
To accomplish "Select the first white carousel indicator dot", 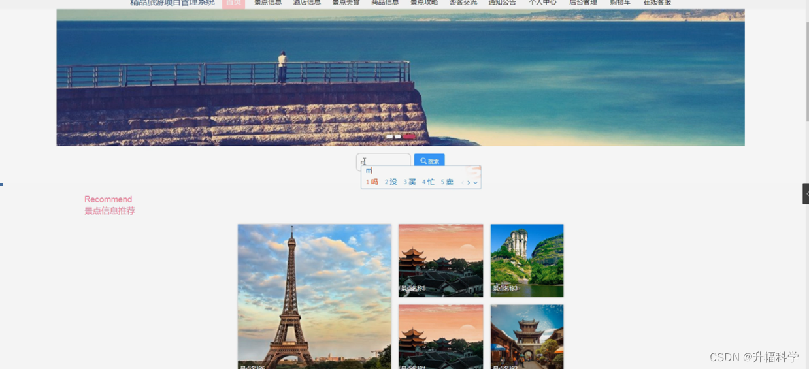I will coord(389,136).
